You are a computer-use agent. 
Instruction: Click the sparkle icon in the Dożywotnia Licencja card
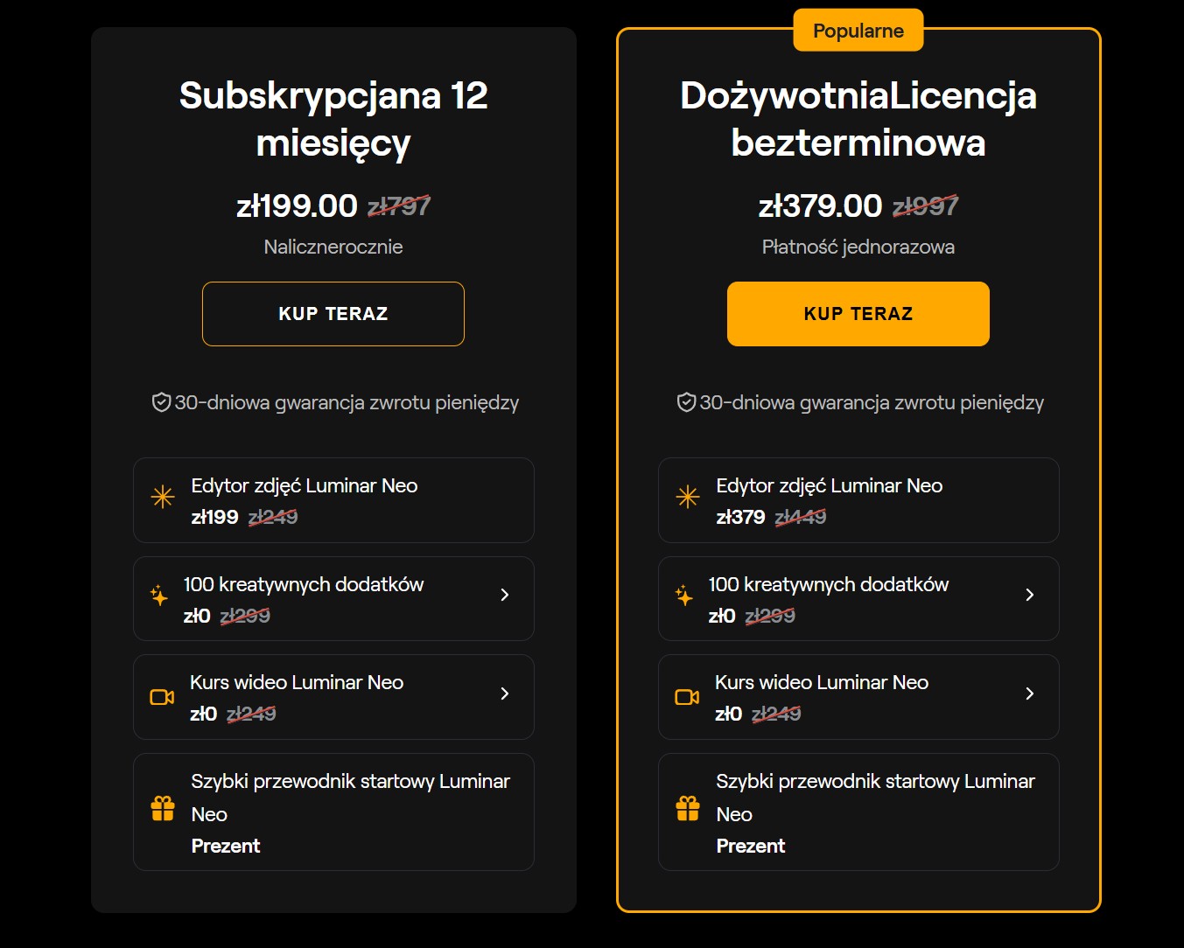[x=684, y=596]
